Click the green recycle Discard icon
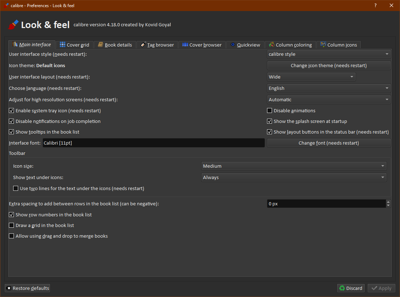This screenshot has height=297, width=400. (x=342, y=288)
